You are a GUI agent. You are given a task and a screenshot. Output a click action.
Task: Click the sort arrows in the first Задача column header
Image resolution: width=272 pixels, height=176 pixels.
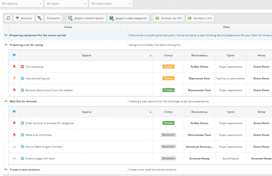click(x=151, y=55)
